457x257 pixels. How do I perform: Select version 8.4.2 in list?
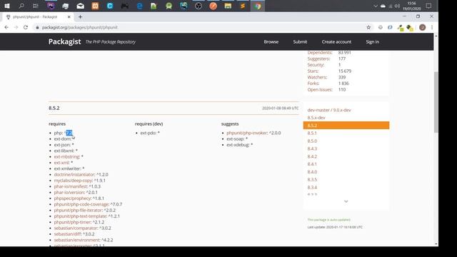pos(312,156)
